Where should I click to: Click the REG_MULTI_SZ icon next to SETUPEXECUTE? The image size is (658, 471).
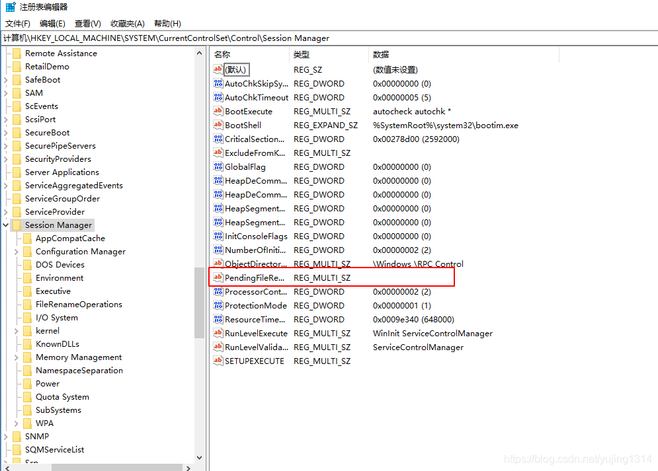pyautogui.click(x=218, y=361)
